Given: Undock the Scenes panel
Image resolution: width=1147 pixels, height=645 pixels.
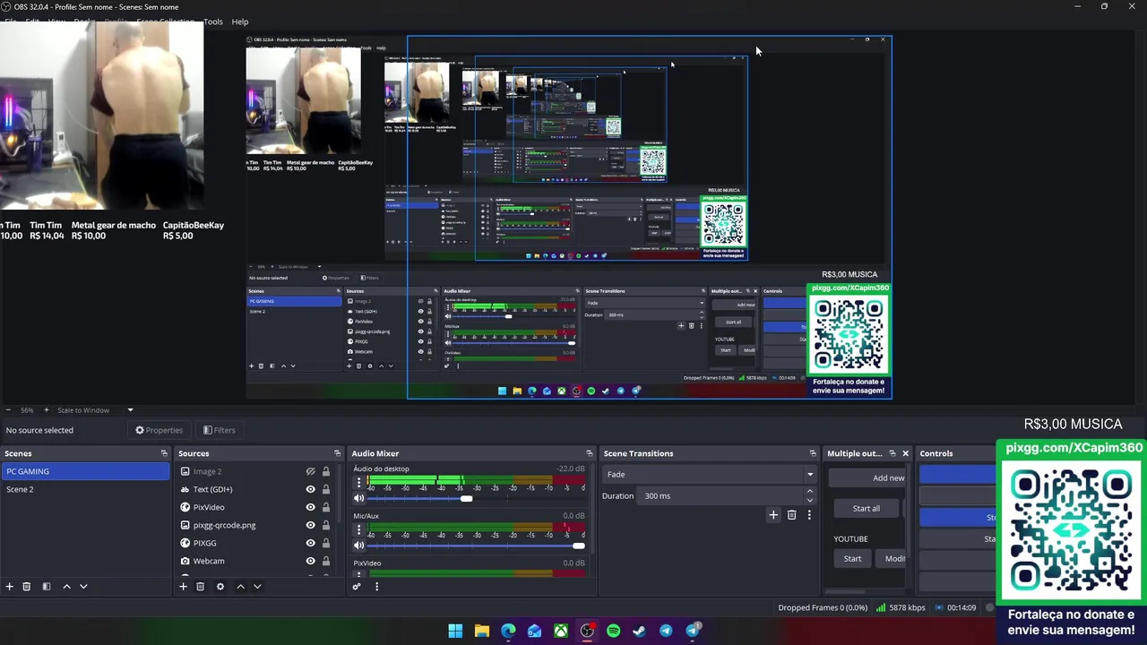Looking at the screenshot, I should coord(164,453).
